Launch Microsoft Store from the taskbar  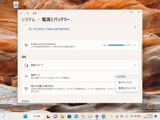tap(69, 116)
